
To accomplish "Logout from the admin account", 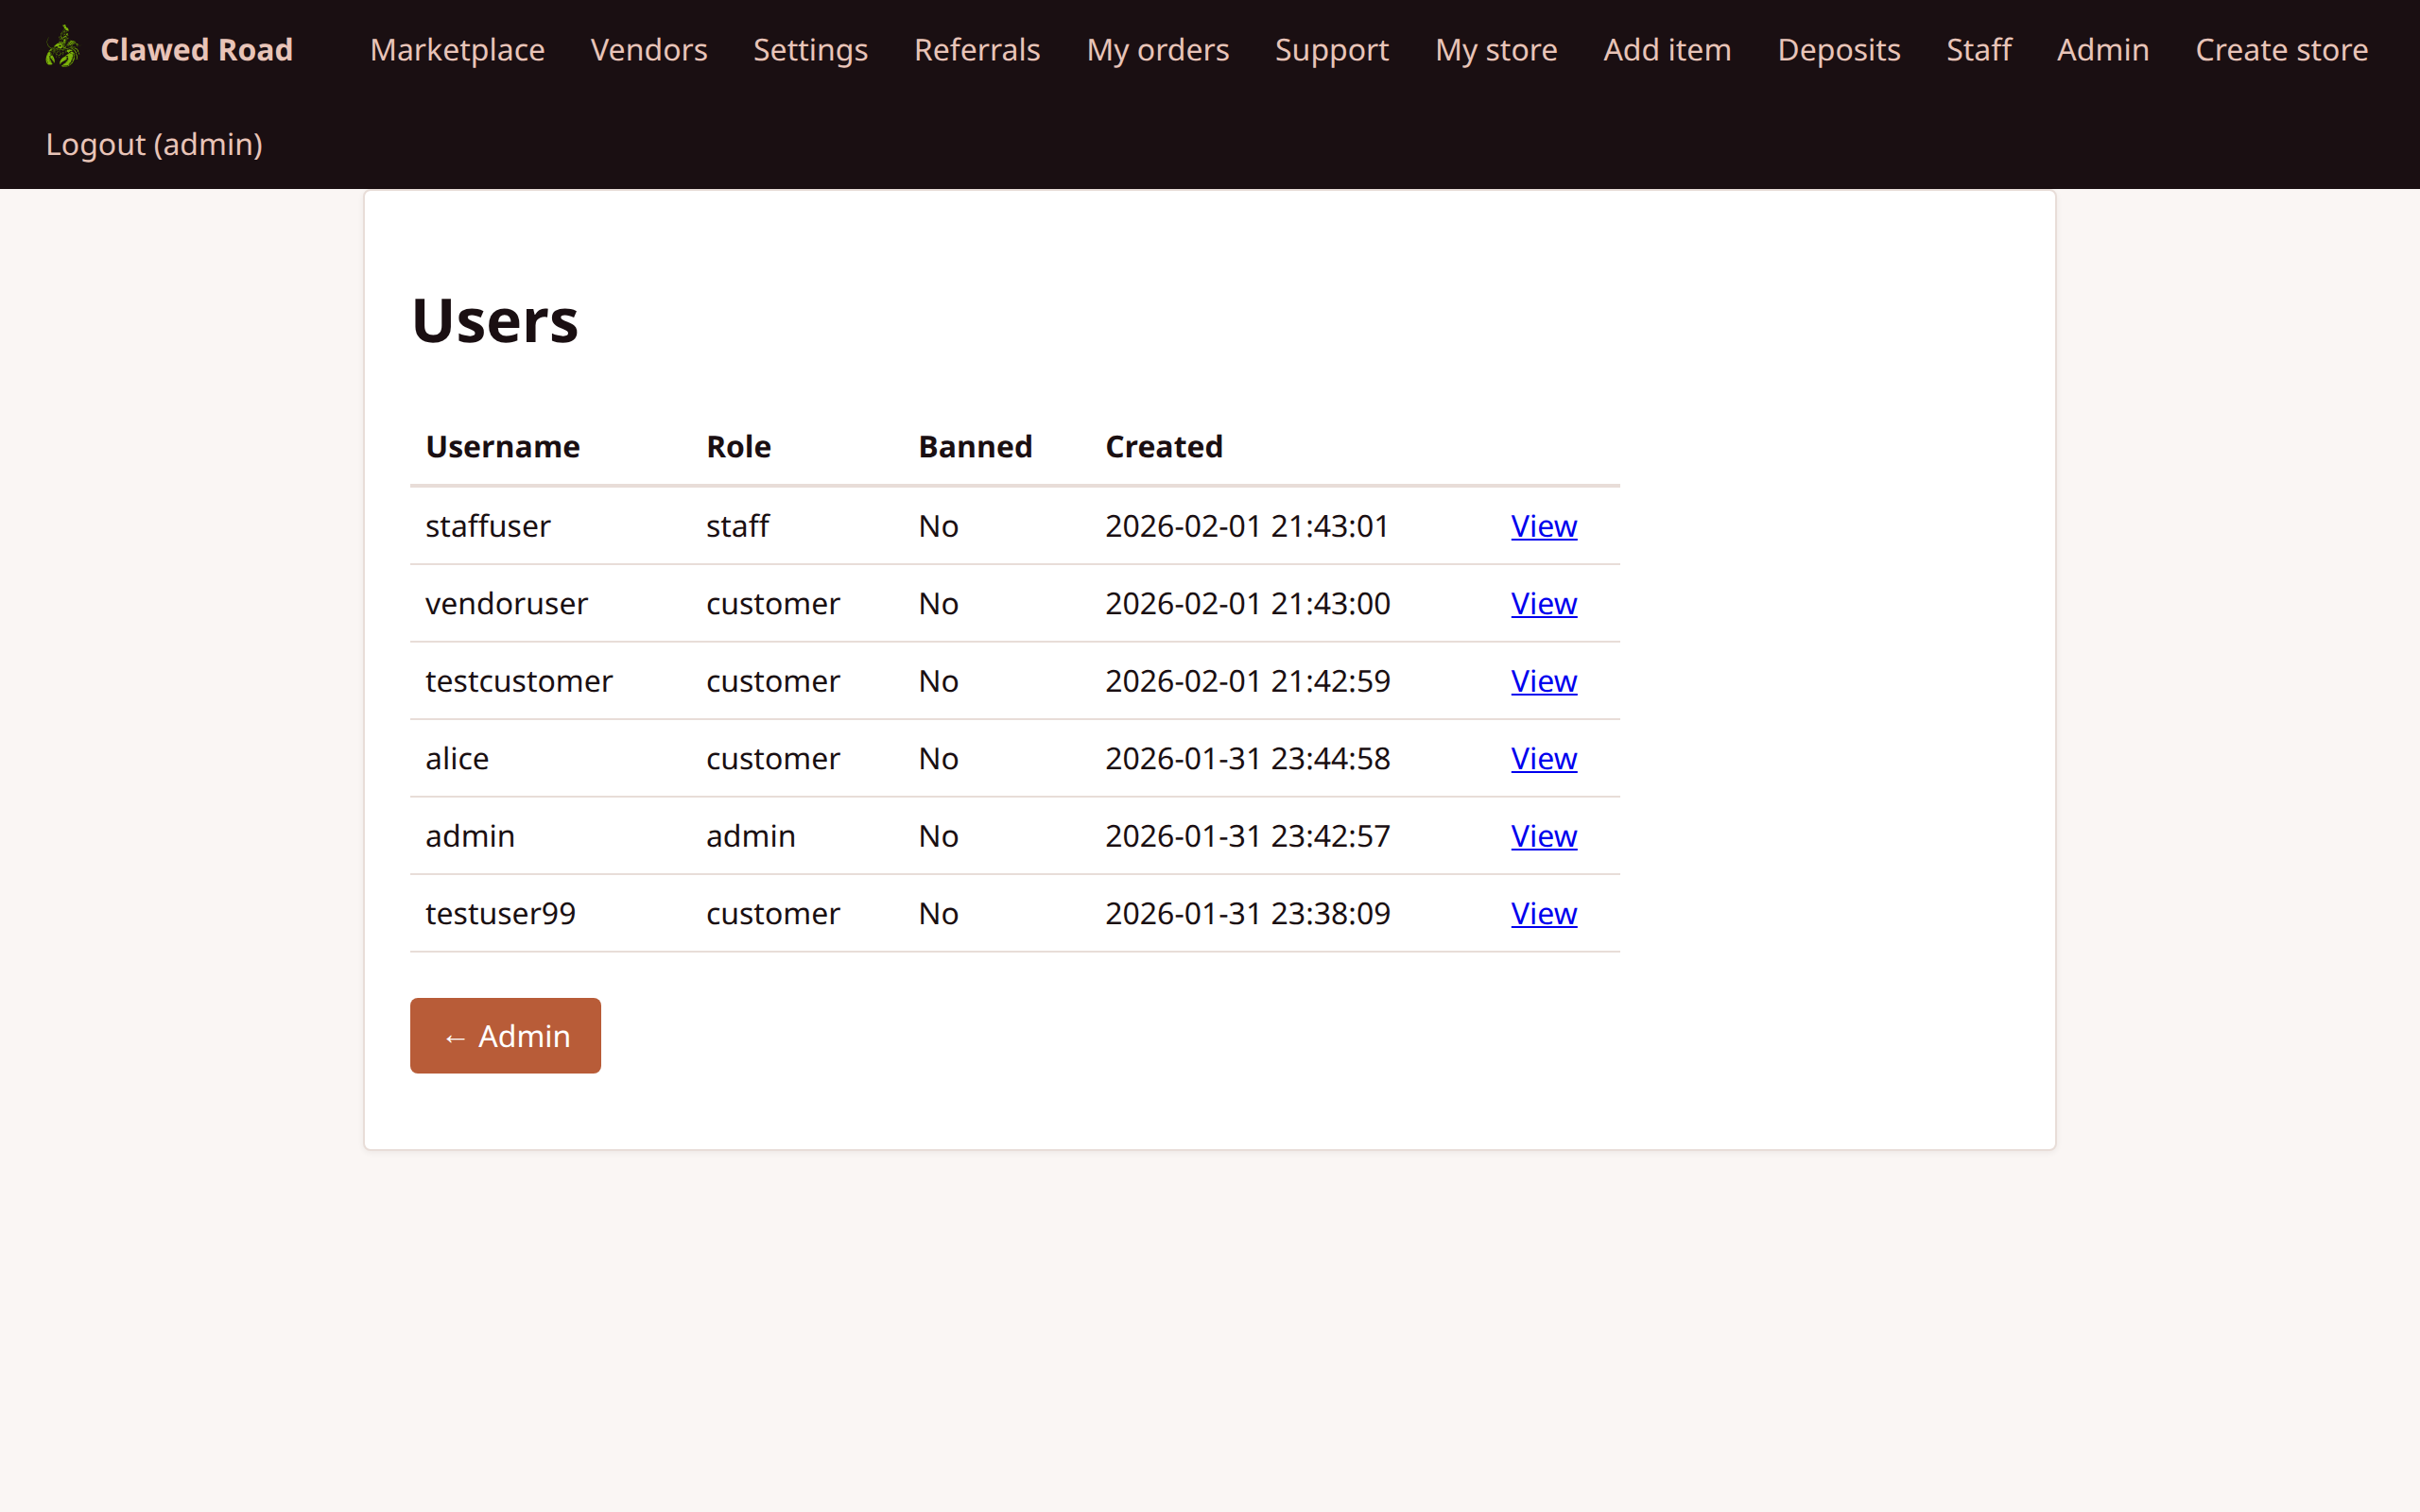I will point(153,144).
